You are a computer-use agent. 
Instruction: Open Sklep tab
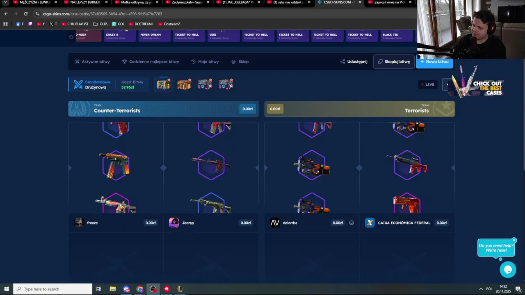coord(240,62)
